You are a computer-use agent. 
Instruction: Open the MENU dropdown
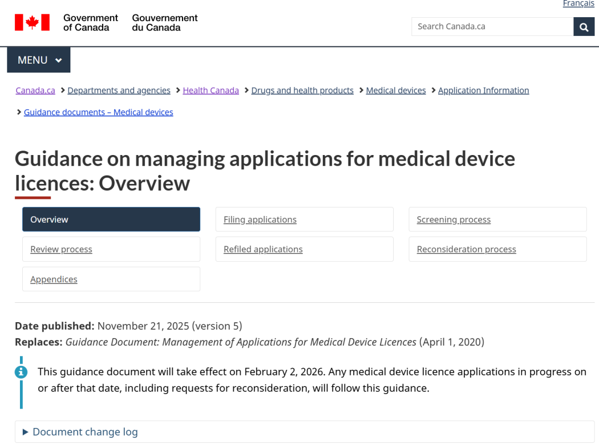pyautogui.click(x=39, y=60)
